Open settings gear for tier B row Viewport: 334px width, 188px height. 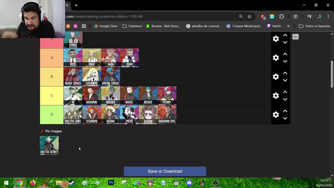[x=276, y=77]
